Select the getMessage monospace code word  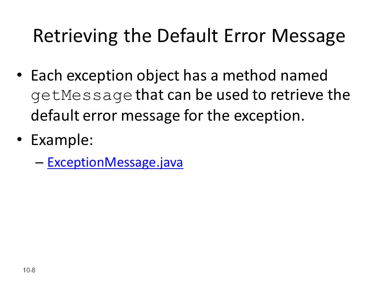click(82, 96)
